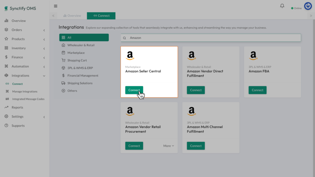Connect Amazon Seller Central
Viewport: 315px width, 177px height.
134,90
